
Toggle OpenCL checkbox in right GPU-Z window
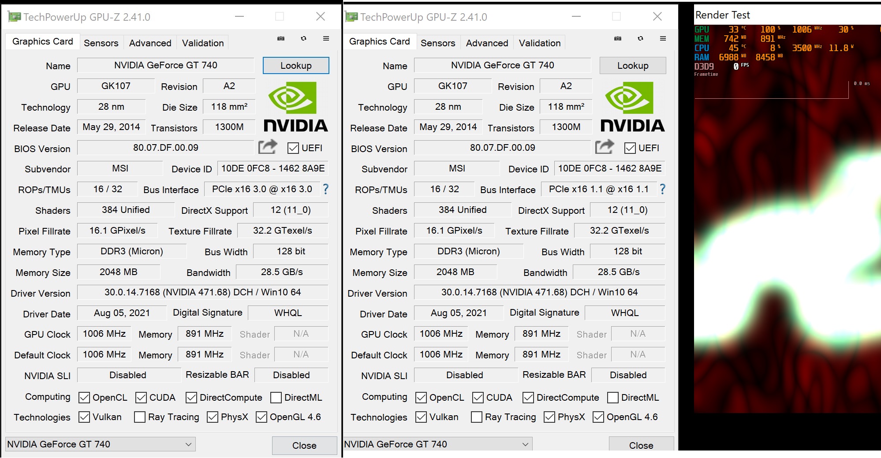point(421,398)
